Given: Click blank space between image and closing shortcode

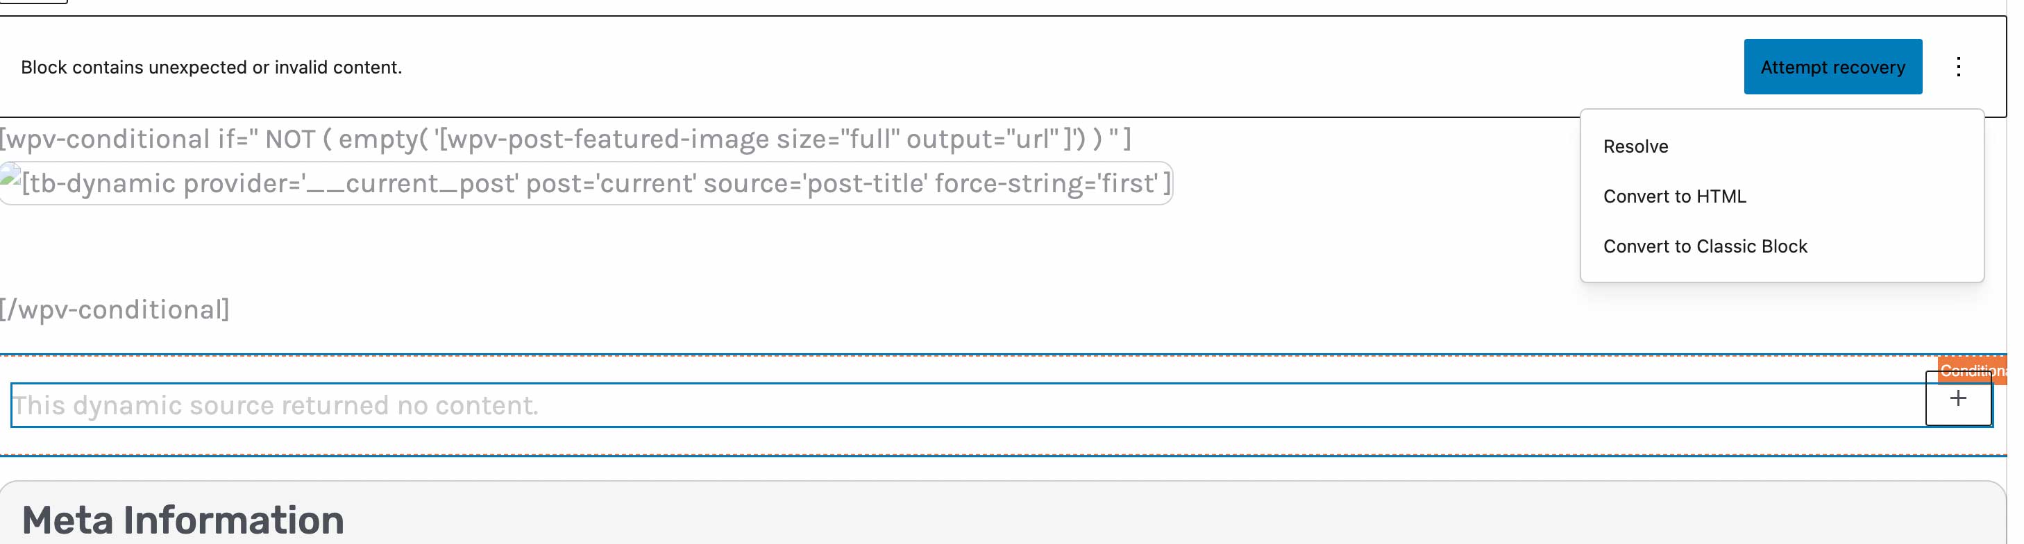Looking at the screenshot, I should click(550, 250).
